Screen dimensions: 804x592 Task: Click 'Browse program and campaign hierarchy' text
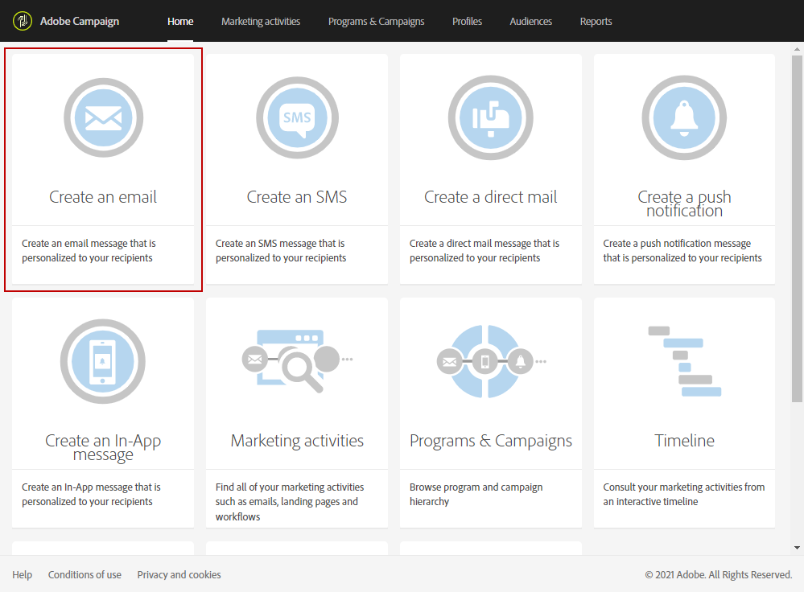coord(476,495)
